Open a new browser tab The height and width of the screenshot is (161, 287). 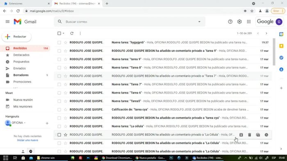(x=107, y=3)
